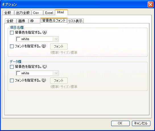Click the white color swatch in データ欄
This screenshot has height=131, width=155.
tap(18, 73)
